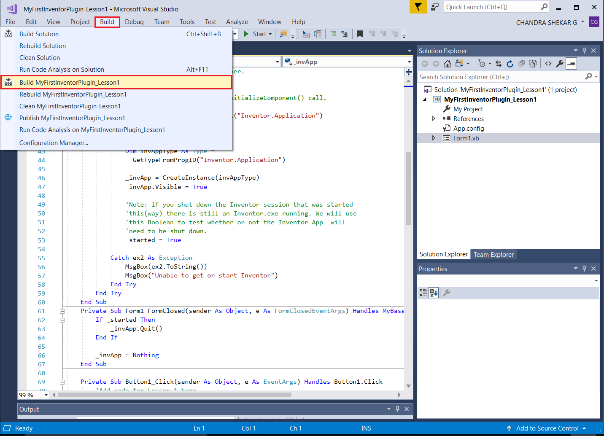
Task: Click the Collapse All icon in Solution Explorer
Action: click(521, 64)
